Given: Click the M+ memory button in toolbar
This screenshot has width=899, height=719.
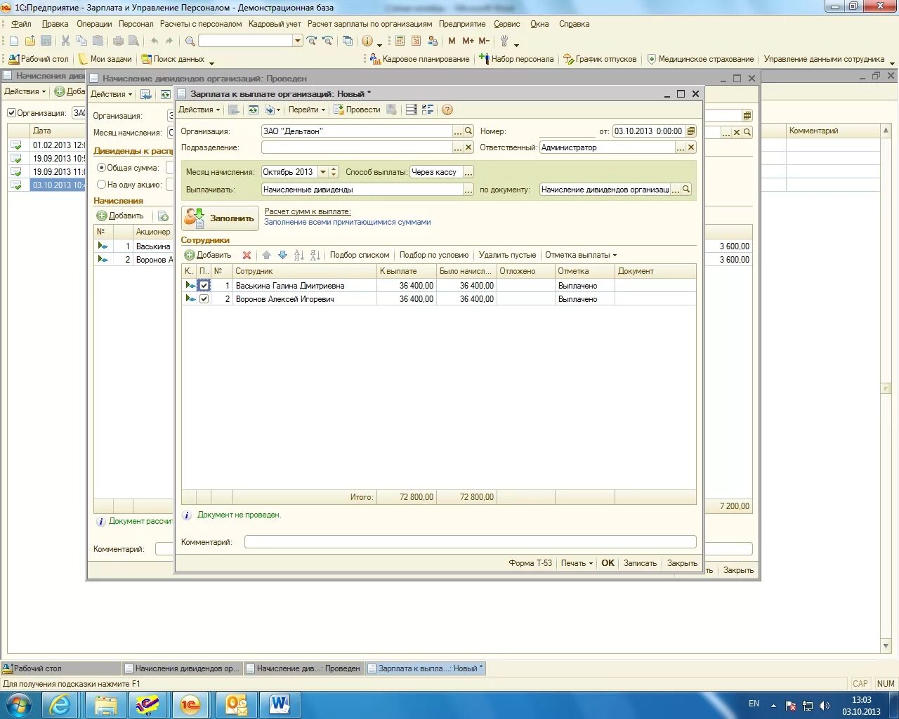Looking at the screenshot, I should pos(468,41).
